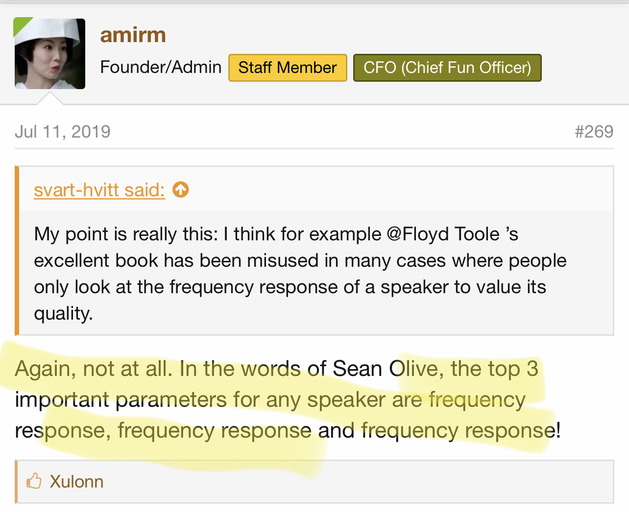Open post number #269 link
Screen dimensions: 629x512
pyautogui.click(x=594, y=132)
